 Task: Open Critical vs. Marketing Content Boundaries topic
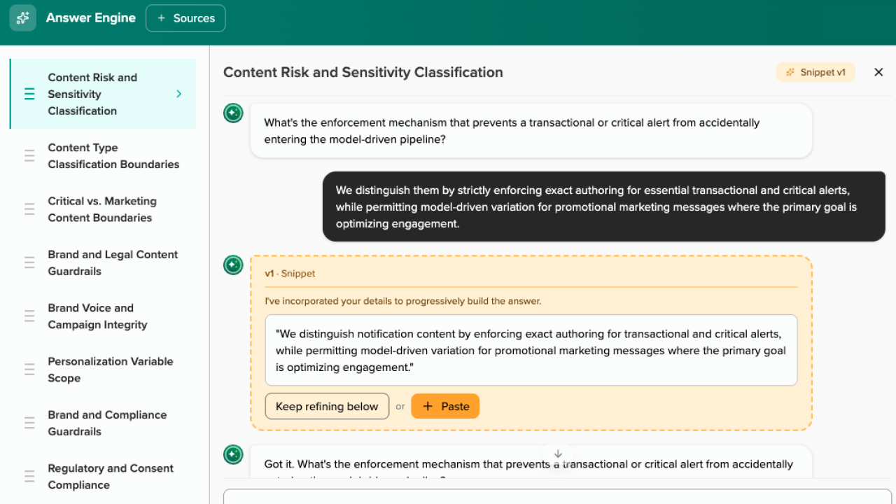click(x=103, y=209)
